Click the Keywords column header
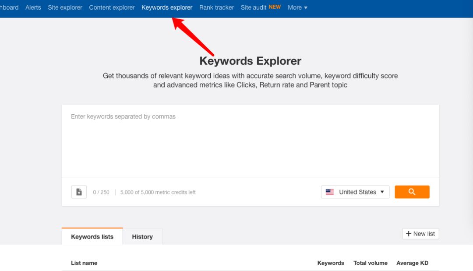 [x=331, y=263]
